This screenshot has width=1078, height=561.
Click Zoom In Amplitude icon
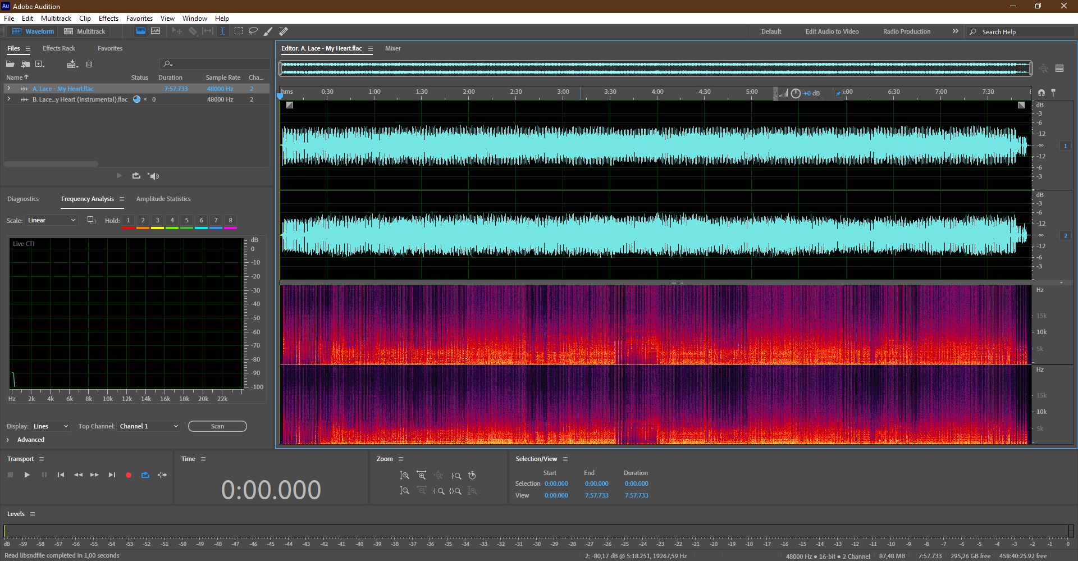click(404, 476)
